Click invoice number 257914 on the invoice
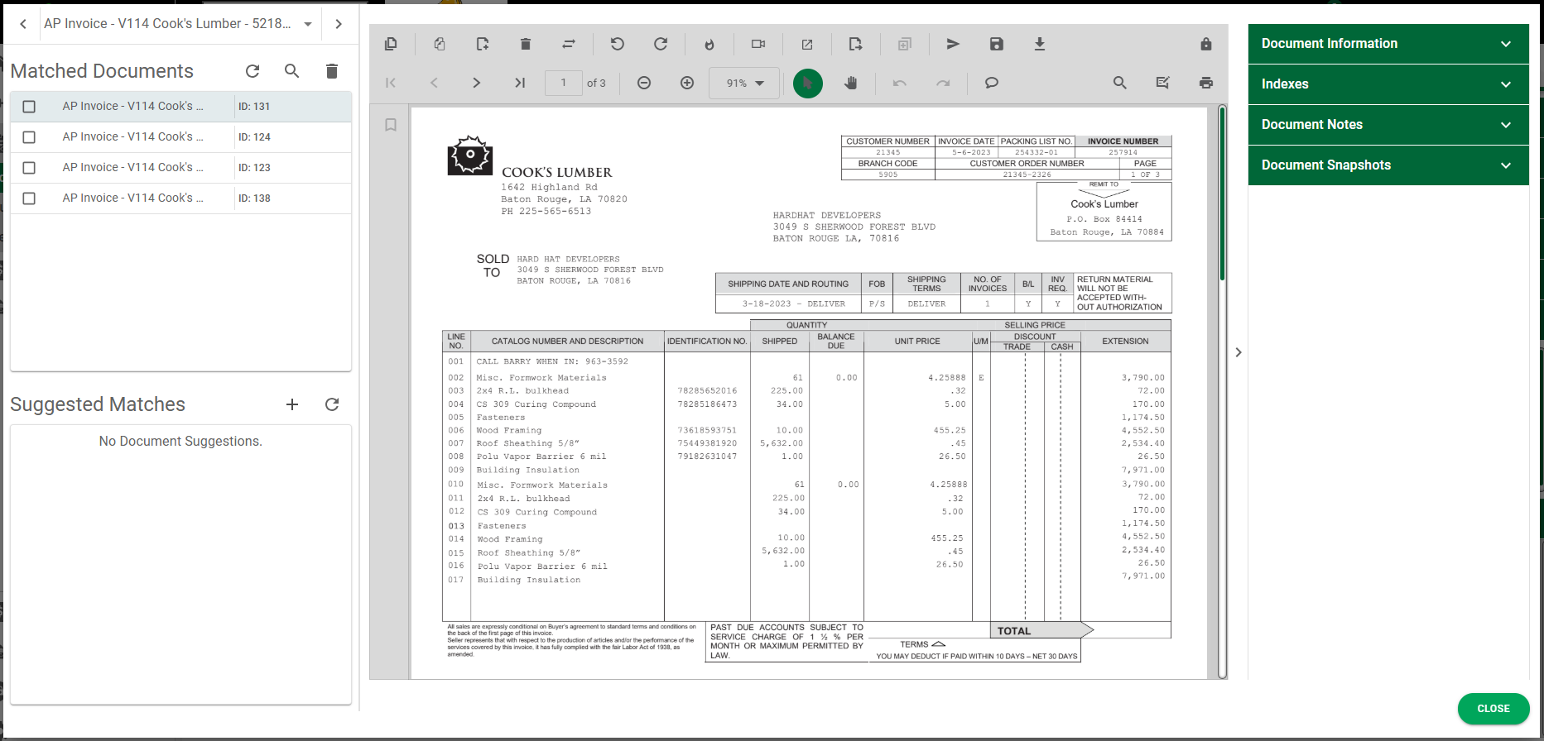This screenshot has width=1544, height=741. 1123,152
